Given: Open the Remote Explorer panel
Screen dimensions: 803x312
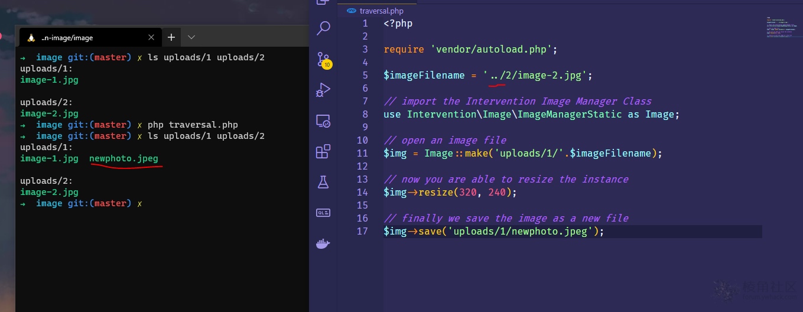Looking at the screenshot, I should [323, 121].
